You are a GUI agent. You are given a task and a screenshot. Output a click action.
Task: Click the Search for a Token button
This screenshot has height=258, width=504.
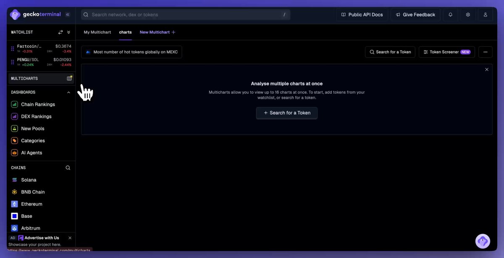(286, 113)
